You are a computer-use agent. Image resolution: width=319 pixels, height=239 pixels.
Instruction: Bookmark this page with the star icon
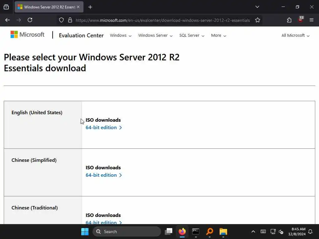coord(258,20)
